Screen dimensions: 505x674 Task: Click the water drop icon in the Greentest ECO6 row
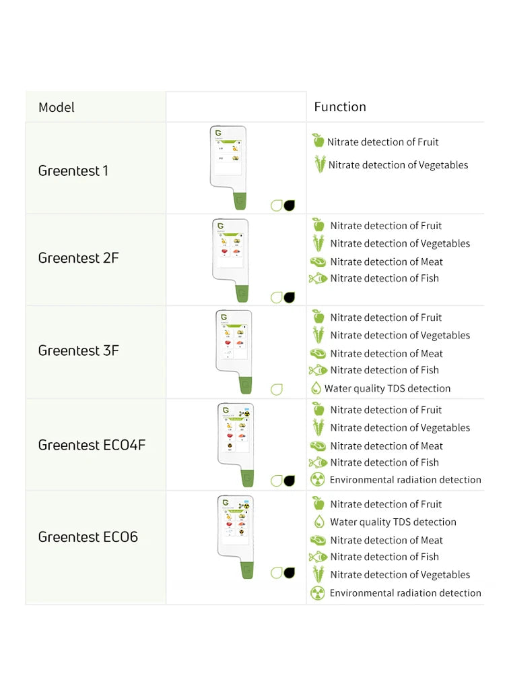click(x=318, y=522)
